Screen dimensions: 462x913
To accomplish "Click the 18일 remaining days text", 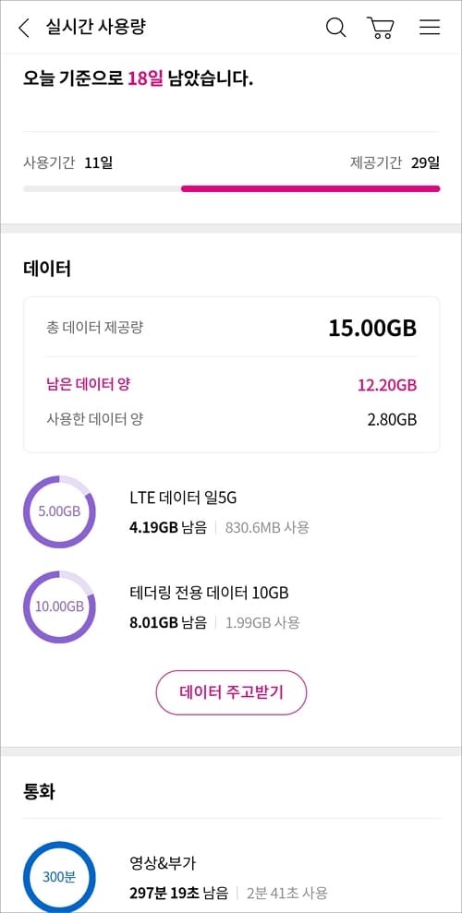I will point(146,78).
